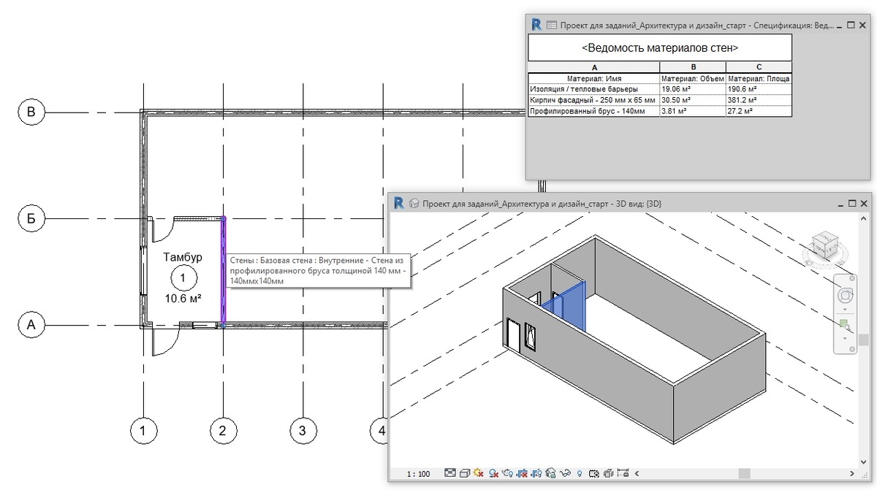Click the view zoom magnifier icon
877x498 pixels.
tap(844, 323)
